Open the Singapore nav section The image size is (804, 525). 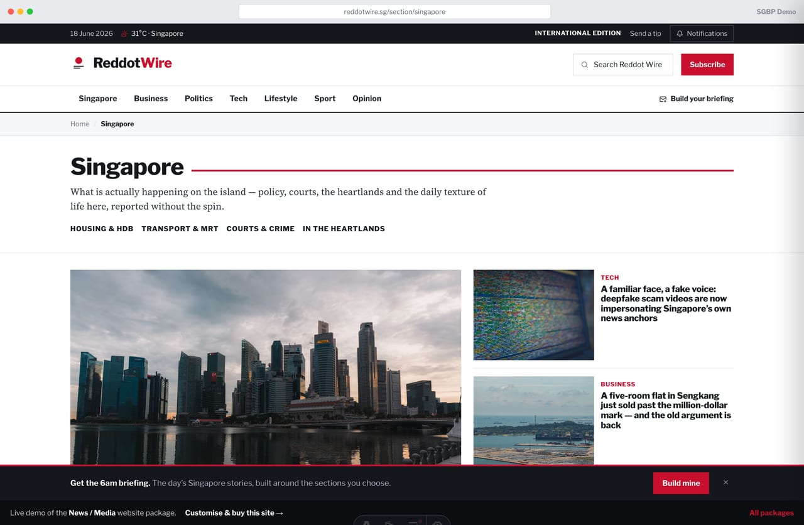click(x=98, y=99)
